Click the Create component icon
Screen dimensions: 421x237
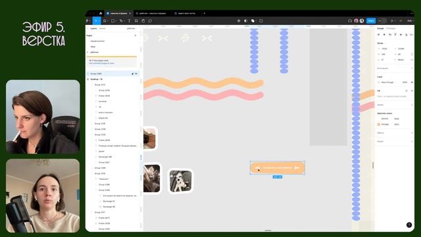pos(239,20)
